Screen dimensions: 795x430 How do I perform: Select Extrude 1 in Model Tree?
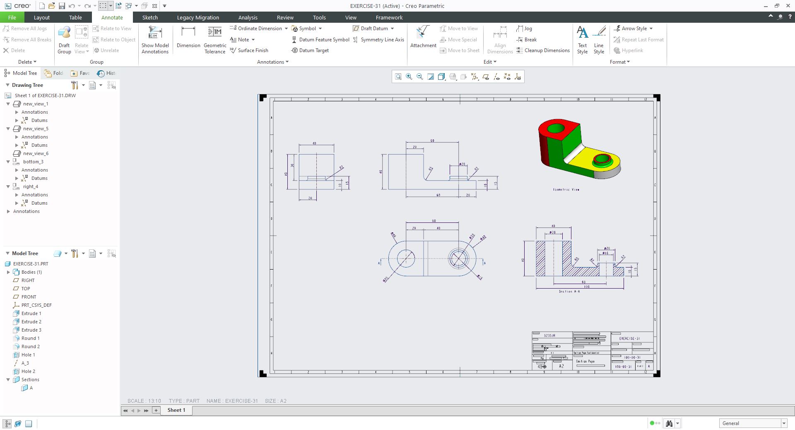click(x=31, y=313)
